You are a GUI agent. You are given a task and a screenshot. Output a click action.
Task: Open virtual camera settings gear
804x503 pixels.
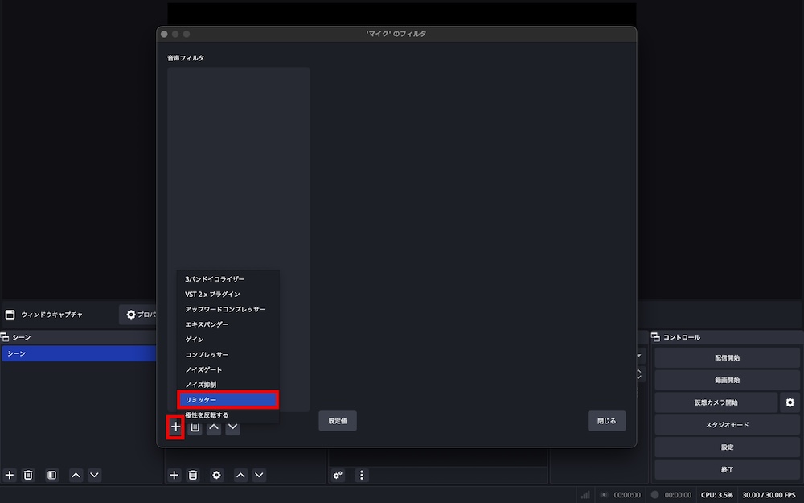tap(790, 402)
